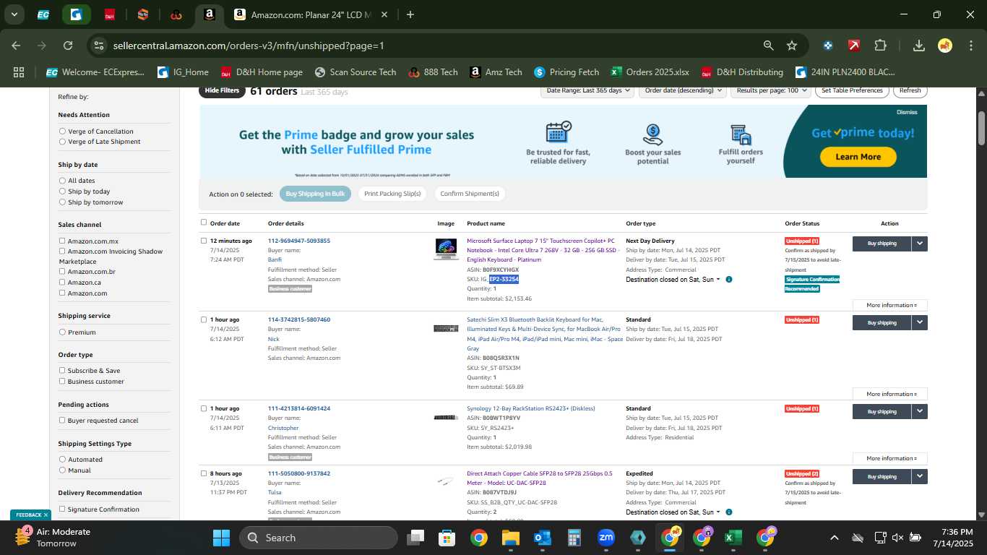Select the Premium shipping service radio

pos(62,332)
